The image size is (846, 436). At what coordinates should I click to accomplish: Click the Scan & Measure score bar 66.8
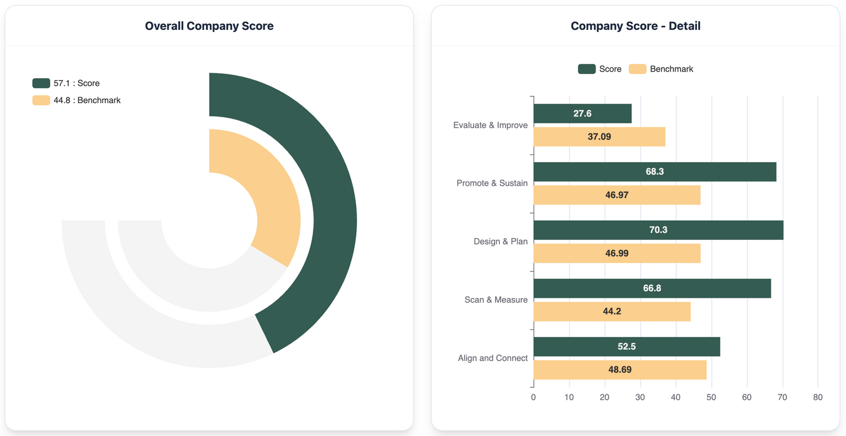click(652, 288)
